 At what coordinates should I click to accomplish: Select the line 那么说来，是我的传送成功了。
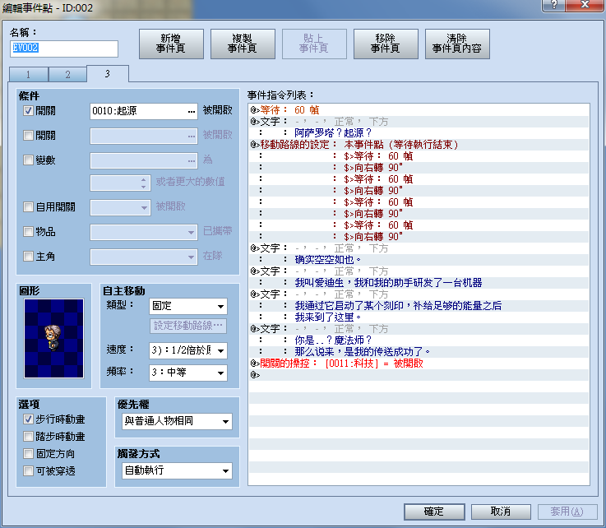419,352
